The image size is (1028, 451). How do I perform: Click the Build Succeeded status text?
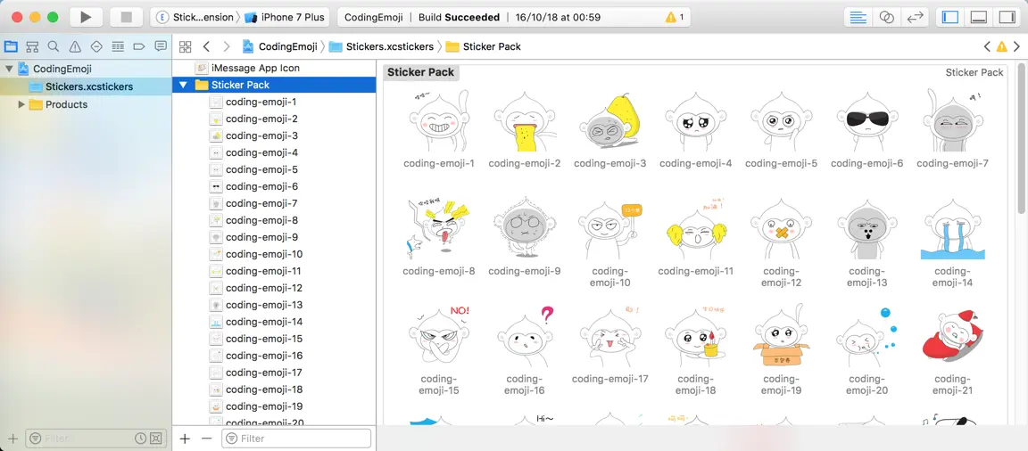[459, 18]
